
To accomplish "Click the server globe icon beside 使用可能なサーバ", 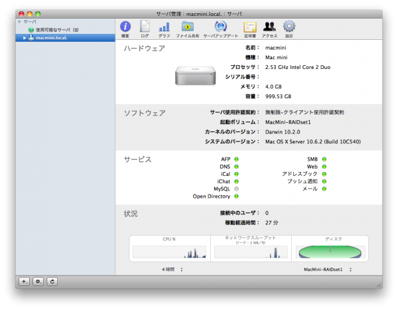I will tap(31, 30).
